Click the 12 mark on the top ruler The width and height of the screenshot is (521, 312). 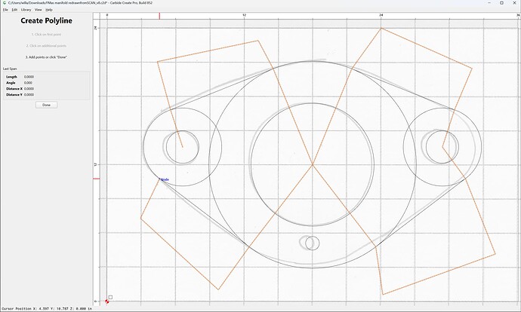pos(244,15)
